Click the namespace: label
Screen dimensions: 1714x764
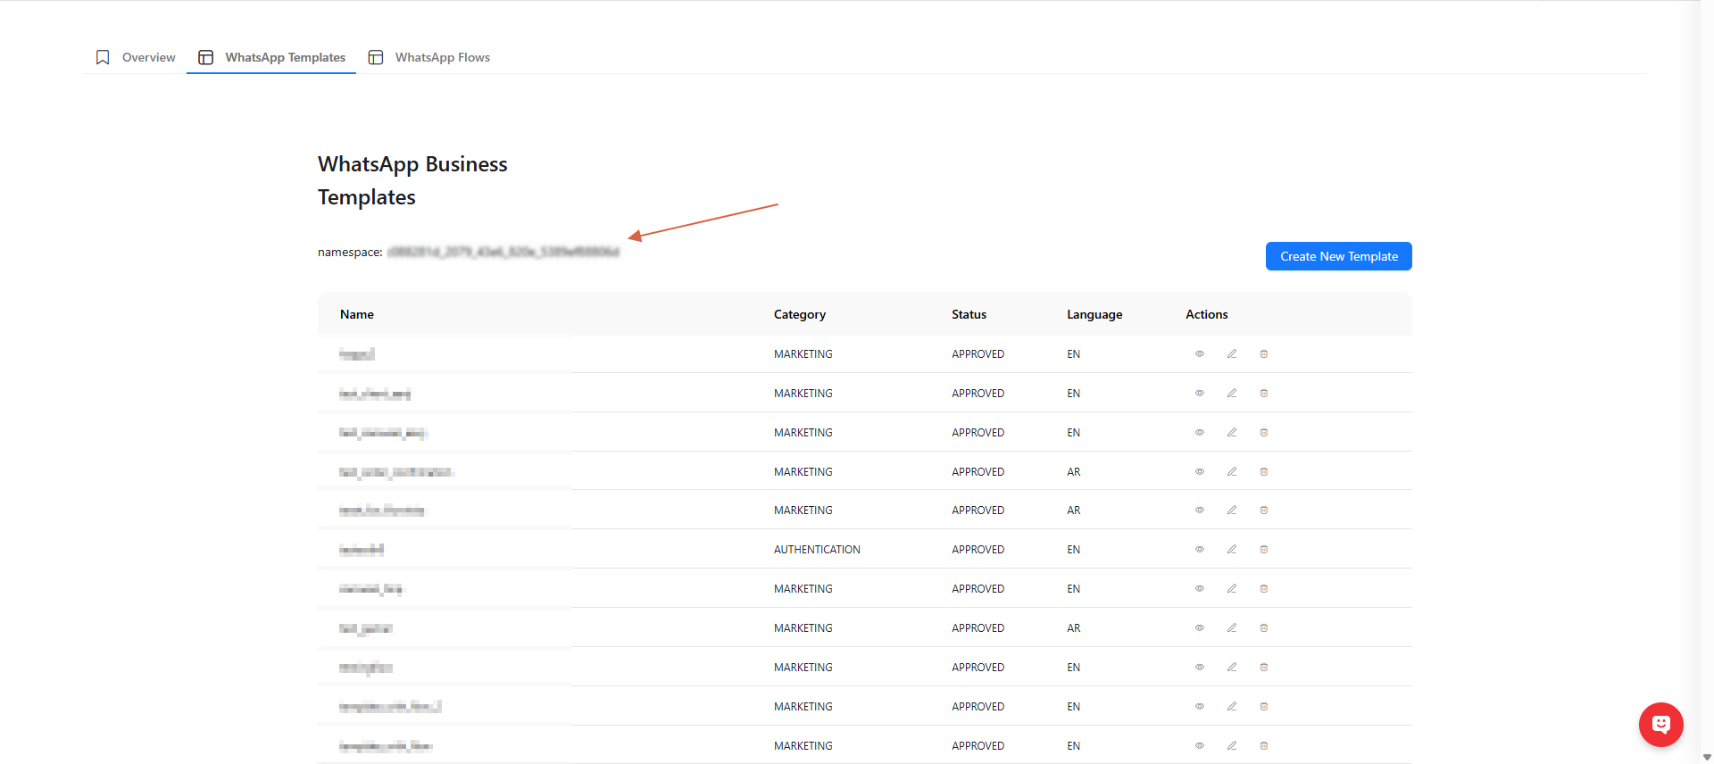pos(350,253)
